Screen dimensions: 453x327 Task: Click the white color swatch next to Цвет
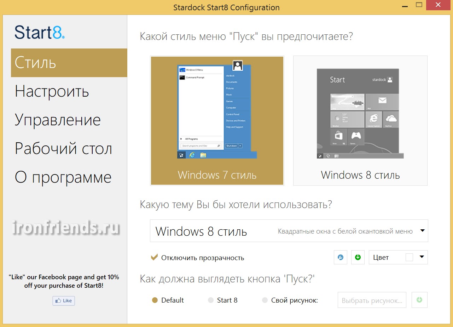409,258
